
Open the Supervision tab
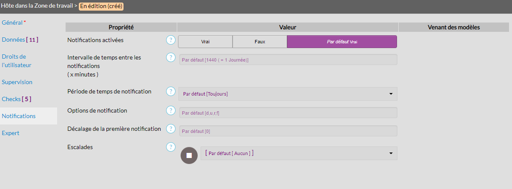pyautogui.click(x=17, y=82)
